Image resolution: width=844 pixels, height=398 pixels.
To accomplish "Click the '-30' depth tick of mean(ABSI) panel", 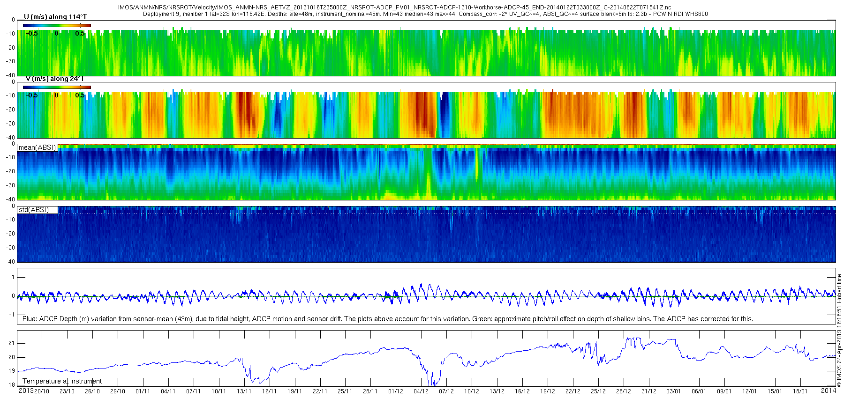I will [x=10, y=185].
